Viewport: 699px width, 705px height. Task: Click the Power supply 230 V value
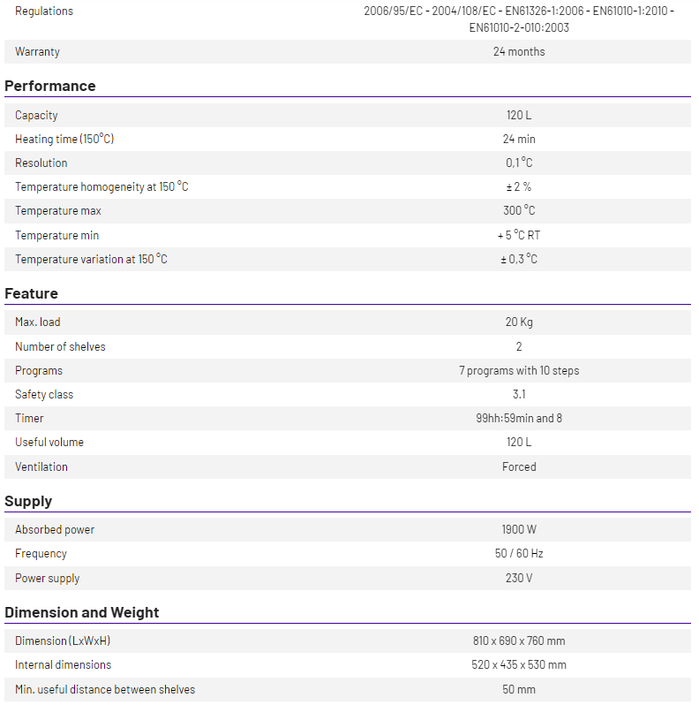pyautogui.click(x=519, y=578)
